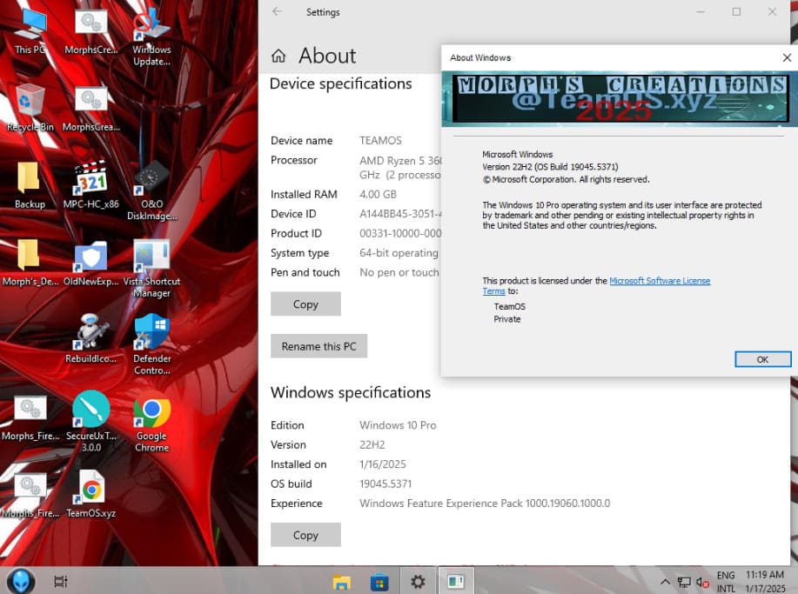This screenshot has height=594, width=798.
Task: Click the TeamOS licensee name
Action: tap(509, 306)
